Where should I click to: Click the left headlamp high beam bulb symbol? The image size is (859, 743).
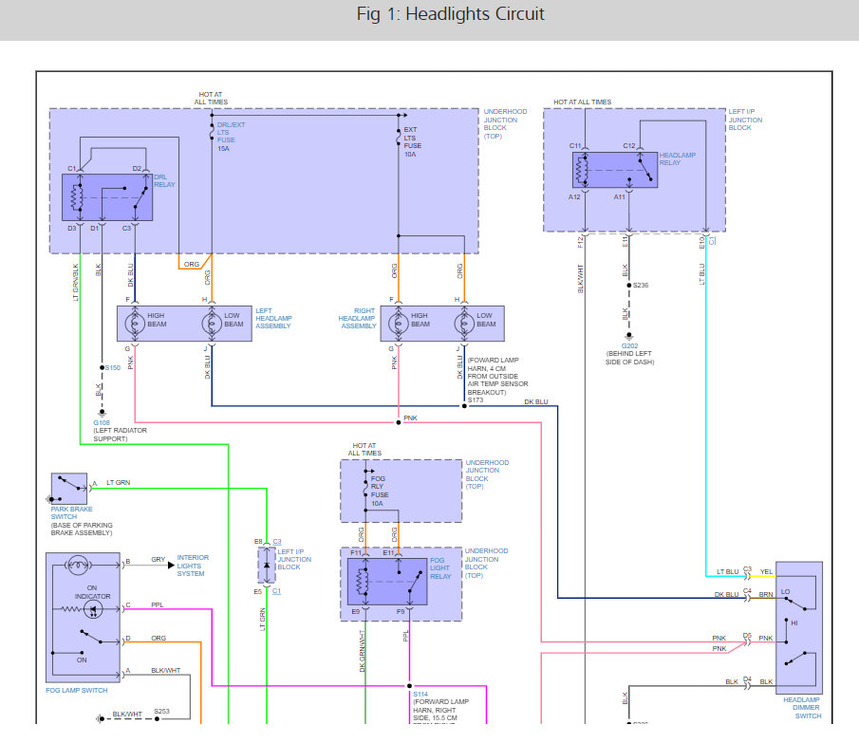(x=135, y=324)
